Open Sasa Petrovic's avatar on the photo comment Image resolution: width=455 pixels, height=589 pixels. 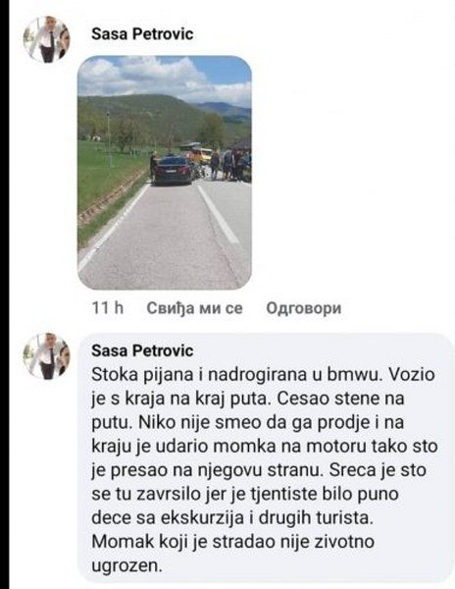coord(46,39)
